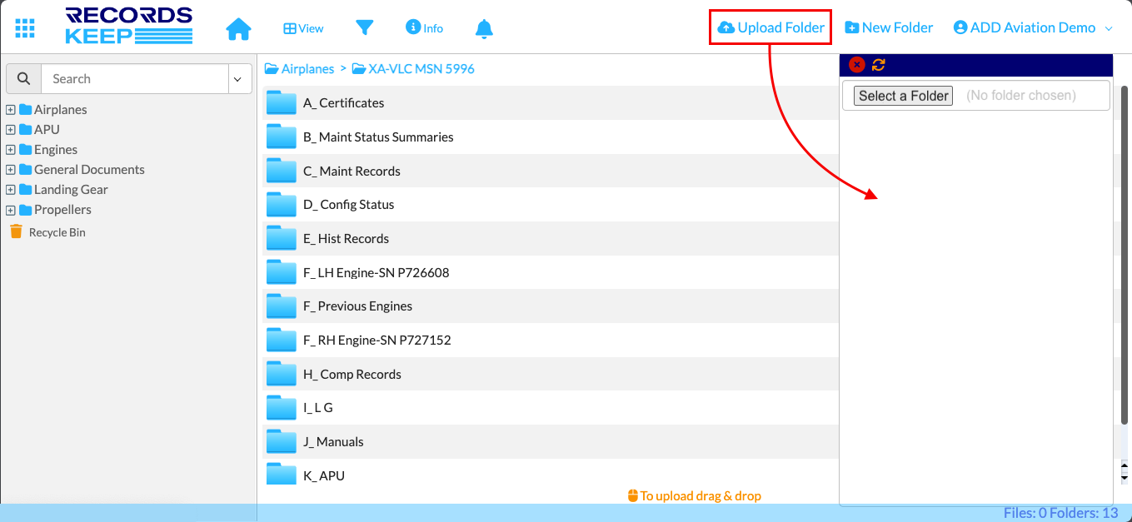The width and height of the screenshot is (1132, 522).
Task: Open the notifications bell icon
Action: coord(484,29)
